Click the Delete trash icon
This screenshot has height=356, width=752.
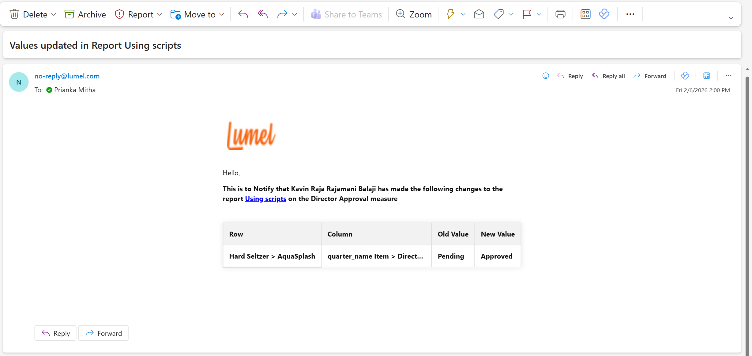[x=14, y=14]
